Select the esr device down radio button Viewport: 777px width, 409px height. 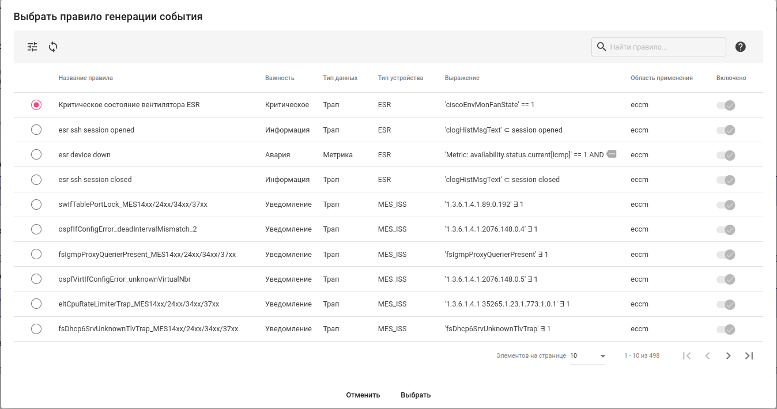[36, 155]
